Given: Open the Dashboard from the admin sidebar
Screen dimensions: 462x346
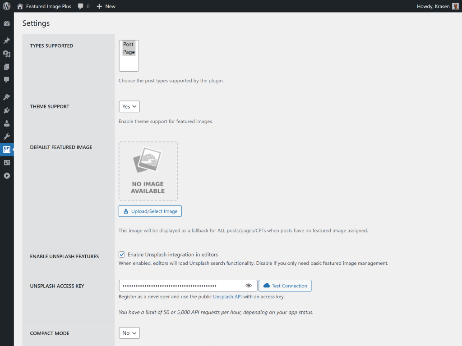Looking at the screenshot, I should 7,23.
